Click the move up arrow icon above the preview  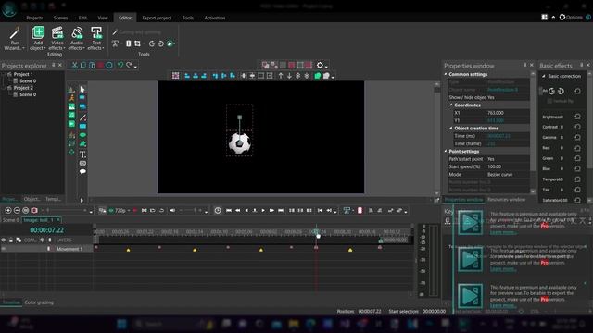281,76
